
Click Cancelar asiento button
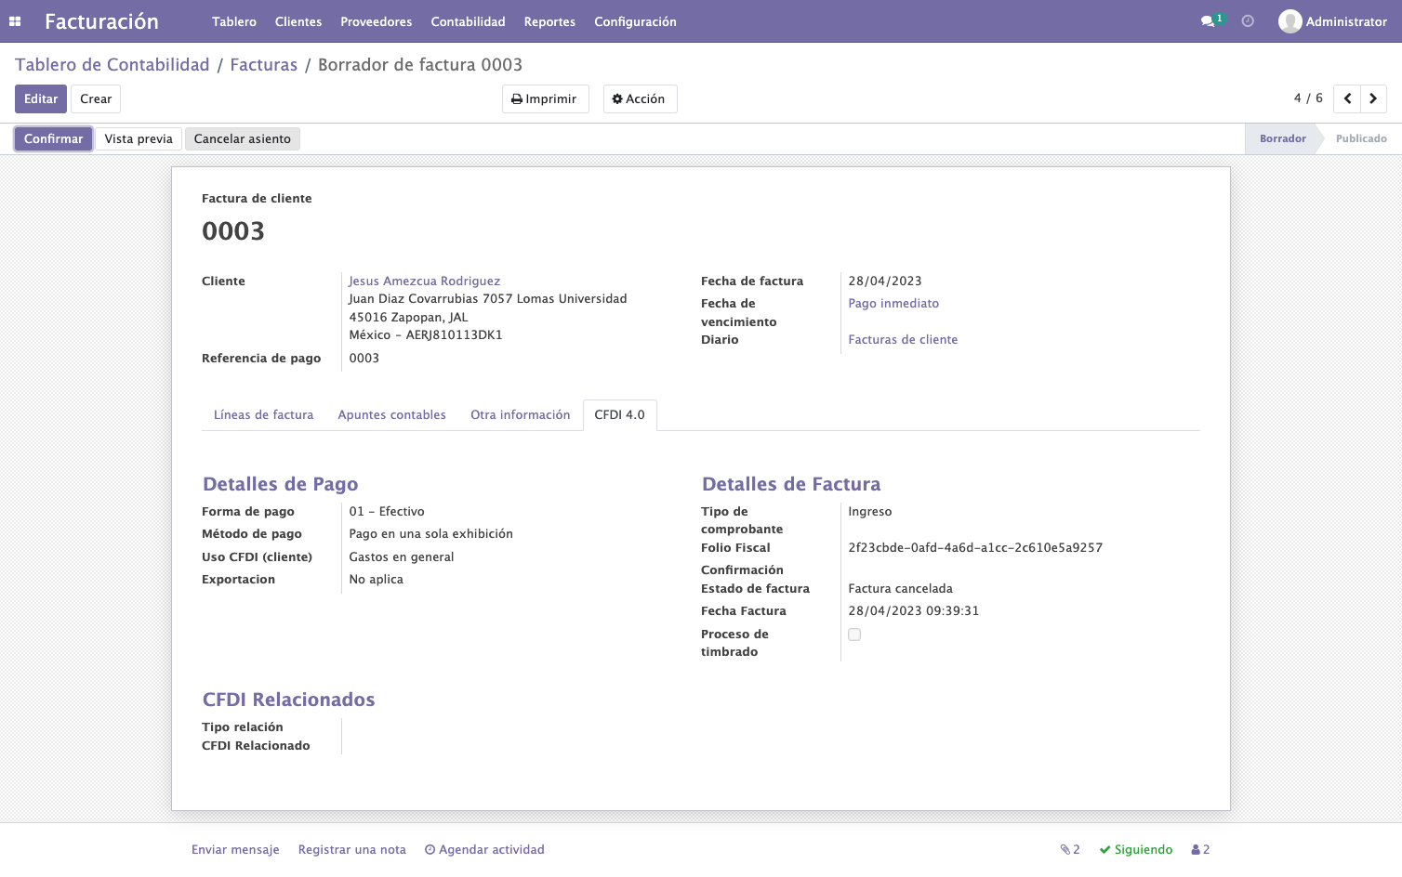tap(243, 139)
